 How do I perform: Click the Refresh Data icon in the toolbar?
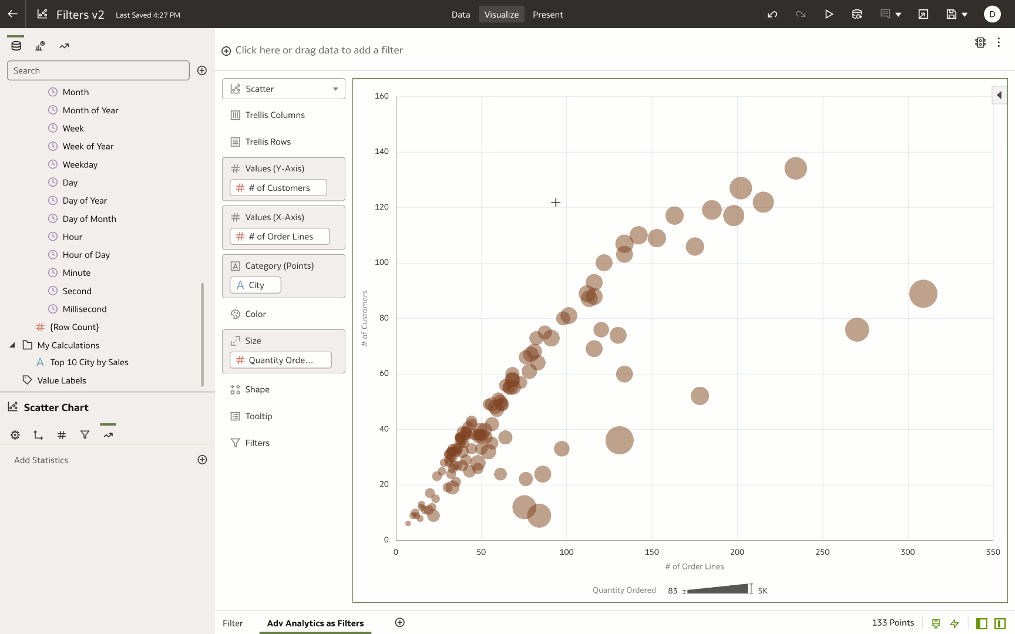tap(857, 14)
